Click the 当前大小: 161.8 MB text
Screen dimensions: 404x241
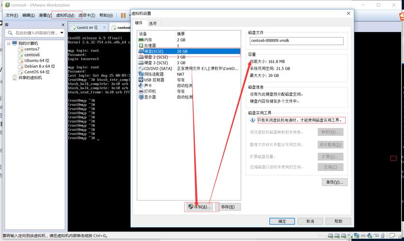[x=267, y=62]
